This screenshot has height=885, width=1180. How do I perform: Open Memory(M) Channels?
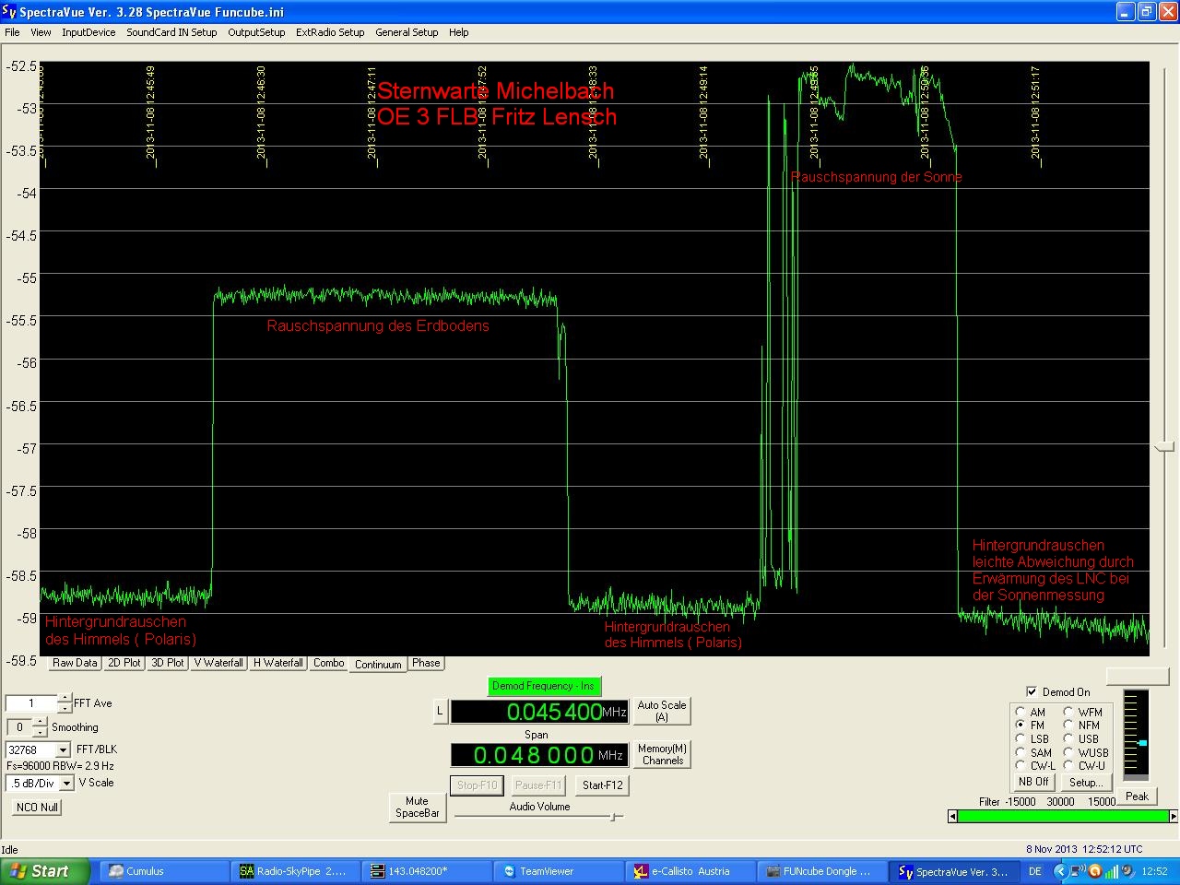point(663,754)
